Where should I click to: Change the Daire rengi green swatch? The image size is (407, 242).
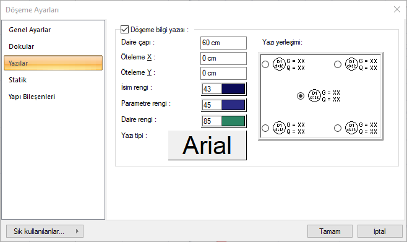(233, 121)
